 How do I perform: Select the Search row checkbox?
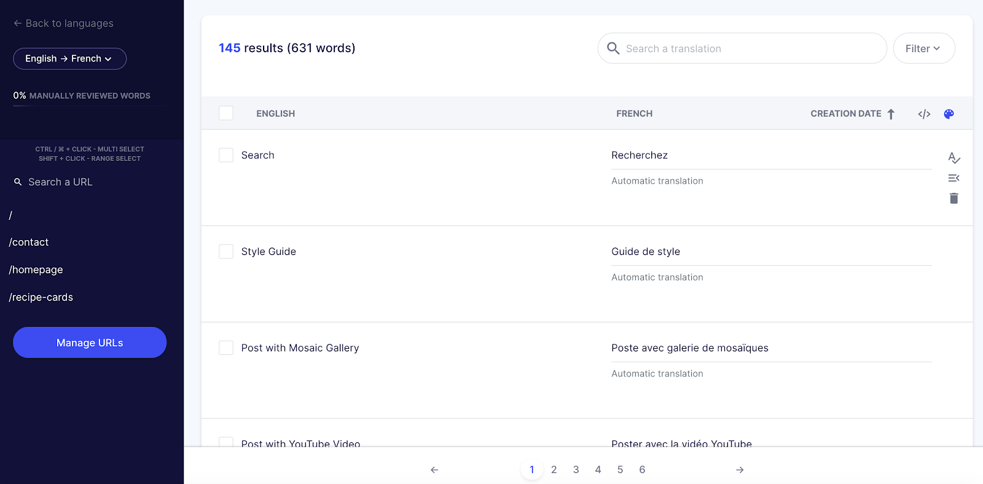pyautogui.click(x=226, y=155)
